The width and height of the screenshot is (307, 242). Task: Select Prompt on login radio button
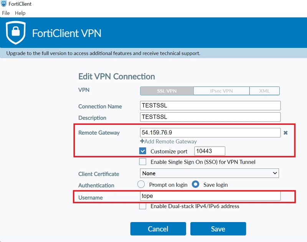coord(141,185)
